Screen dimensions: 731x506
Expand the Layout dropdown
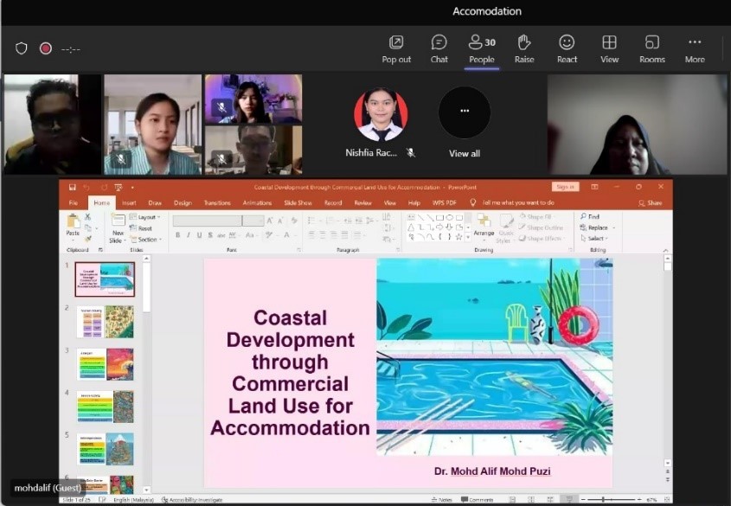point(147,217)
